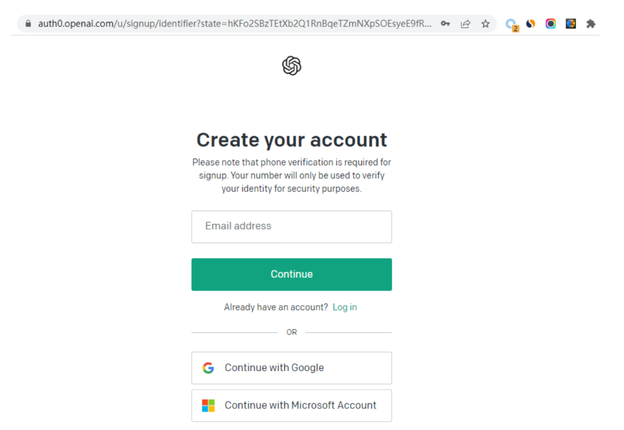This screenshot has height=430, width=624.
Task: Open the rainbow camera lens extension
Action: pos(551,23)
